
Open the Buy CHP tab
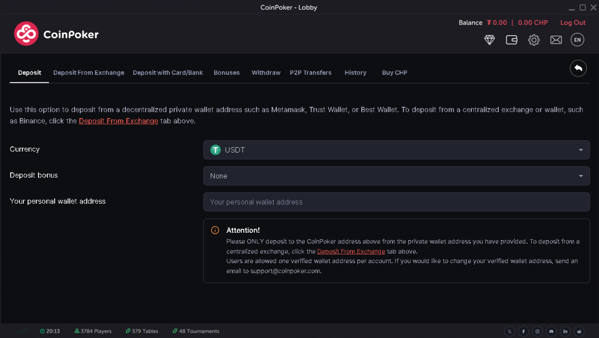pyautogui.click(x=394, y=73)
